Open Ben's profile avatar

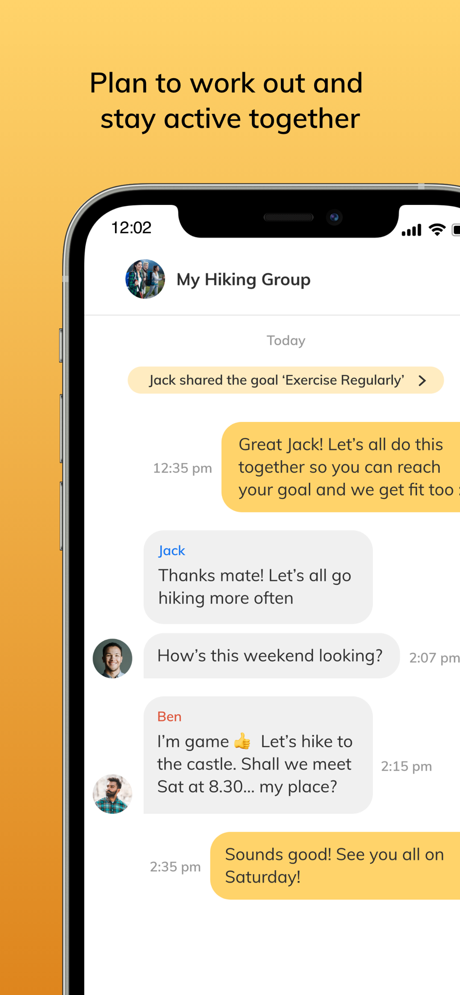tap(113, 794)
